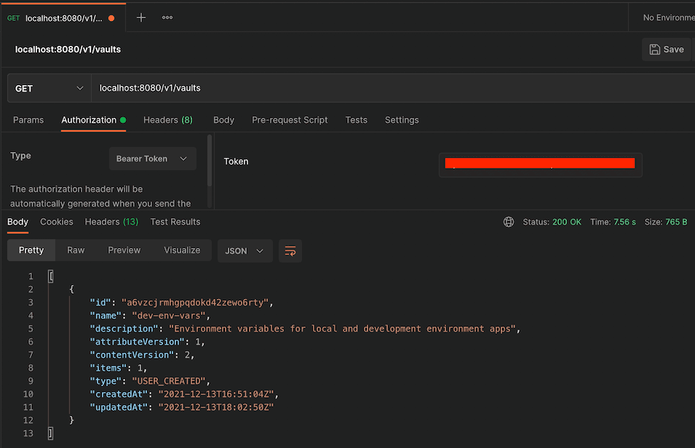Click line number 13 in the gutter
The width and height of the screenshot is (695, 448).
28,433
